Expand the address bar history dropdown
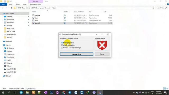The image size is (169, 95). tap(151, 8)
